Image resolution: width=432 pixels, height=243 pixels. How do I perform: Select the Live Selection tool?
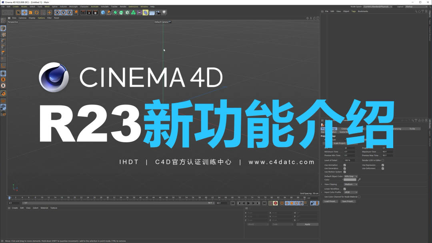[18, 12]
